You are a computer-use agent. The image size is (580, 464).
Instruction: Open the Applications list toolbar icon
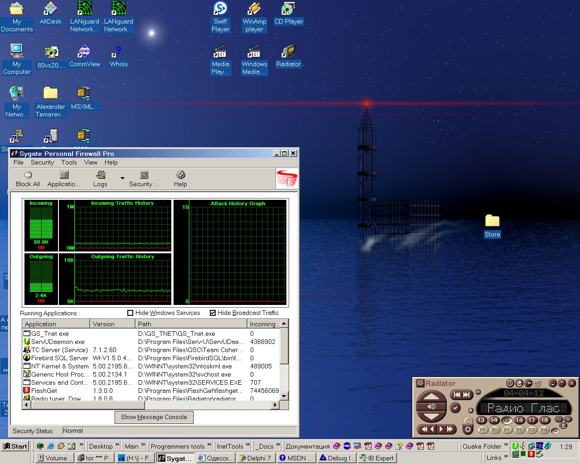pyautogui.click(x=64, y=175)
